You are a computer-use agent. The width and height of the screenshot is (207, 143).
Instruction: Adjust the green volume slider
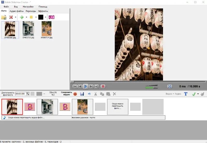click(x=151, y=87)
